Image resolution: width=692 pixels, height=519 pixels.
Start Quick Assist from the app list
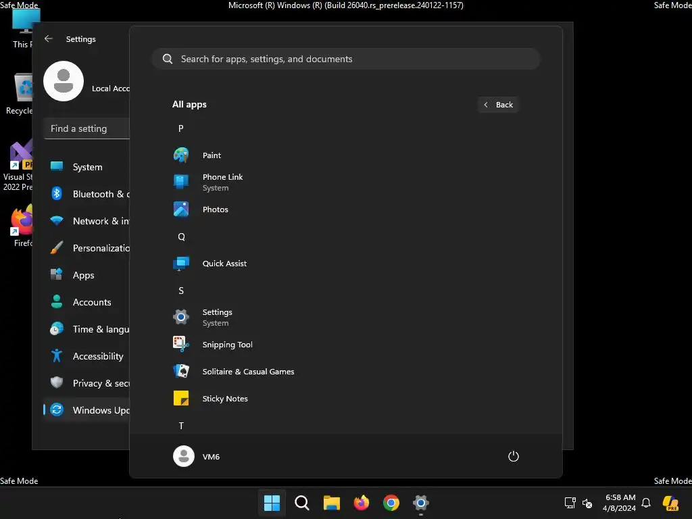(345, 264)
